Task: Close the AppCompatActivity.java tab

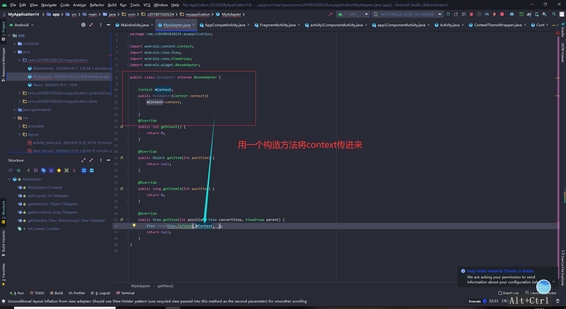Action: point(249,25)
